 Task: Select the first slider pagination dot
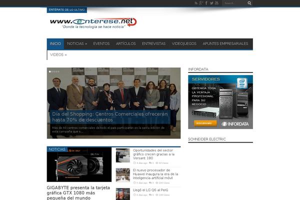click(x=49, y=71)
